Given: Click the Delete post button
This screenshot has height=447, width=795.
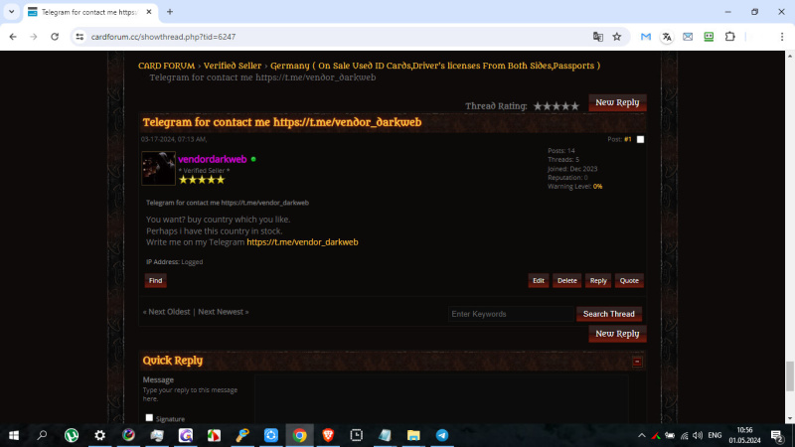Looking at the screenshot, I should 566,281.
